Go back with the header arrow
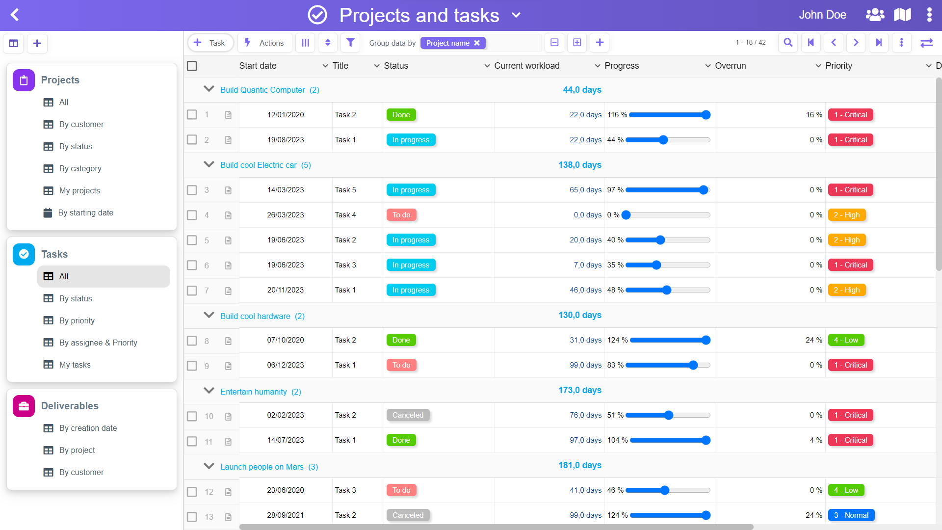Image resolution: width=942 pixels, height=530 pixels. click(15, 15)
